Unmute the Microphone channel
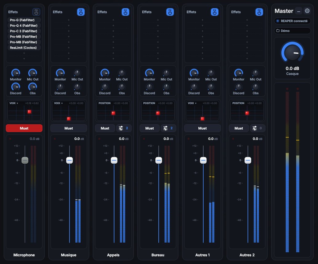The width and height of the screenshot is (318, 264). [24, 128]
